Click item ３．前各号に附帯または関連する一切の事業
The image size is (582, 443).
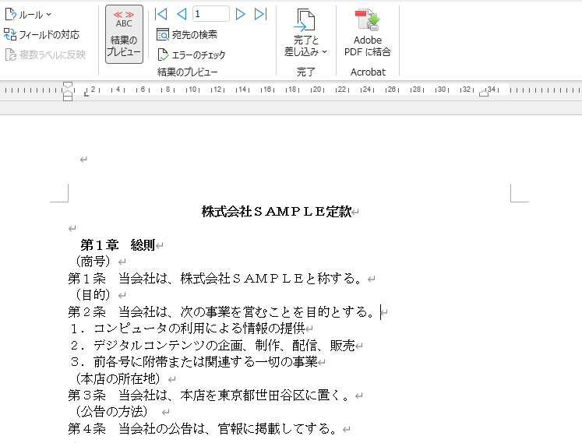coord(194,362)
